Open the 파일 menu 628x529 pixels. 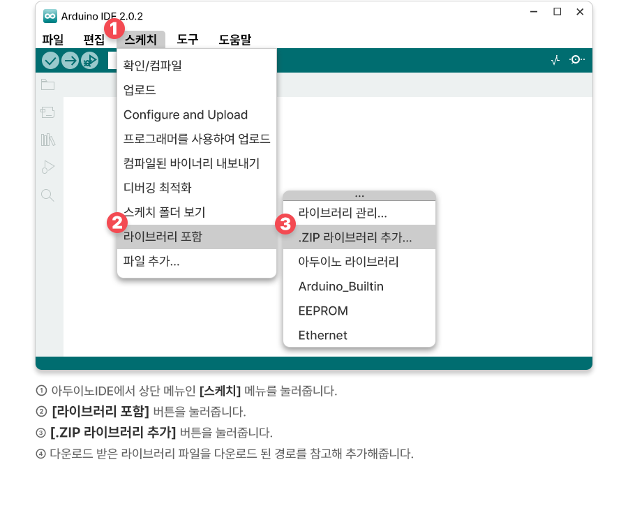pyautogui.click(x=53, y=40)
